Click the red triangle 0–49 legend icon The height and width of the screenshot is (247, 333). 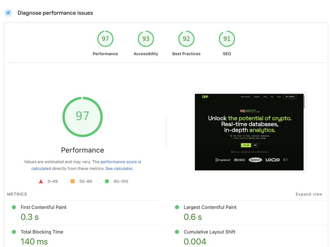(41, 181)
